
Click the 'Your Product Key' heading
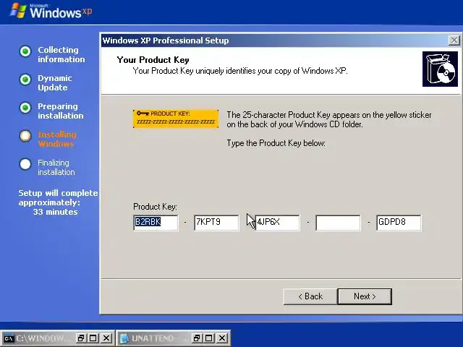click(153, 60)
